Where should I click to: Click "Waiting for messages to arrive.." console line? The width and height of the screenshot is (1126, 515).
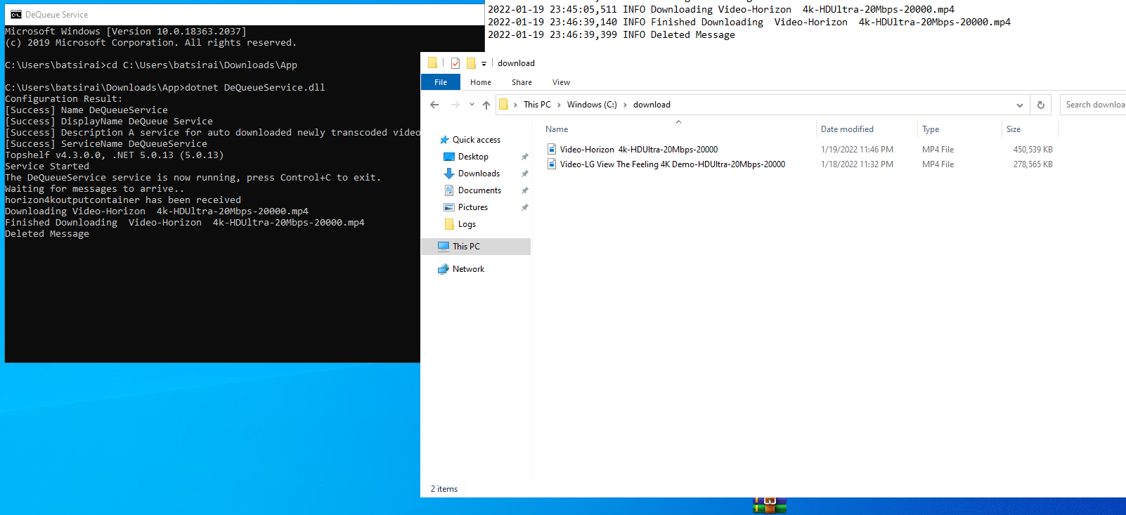[x=95, y=189]
